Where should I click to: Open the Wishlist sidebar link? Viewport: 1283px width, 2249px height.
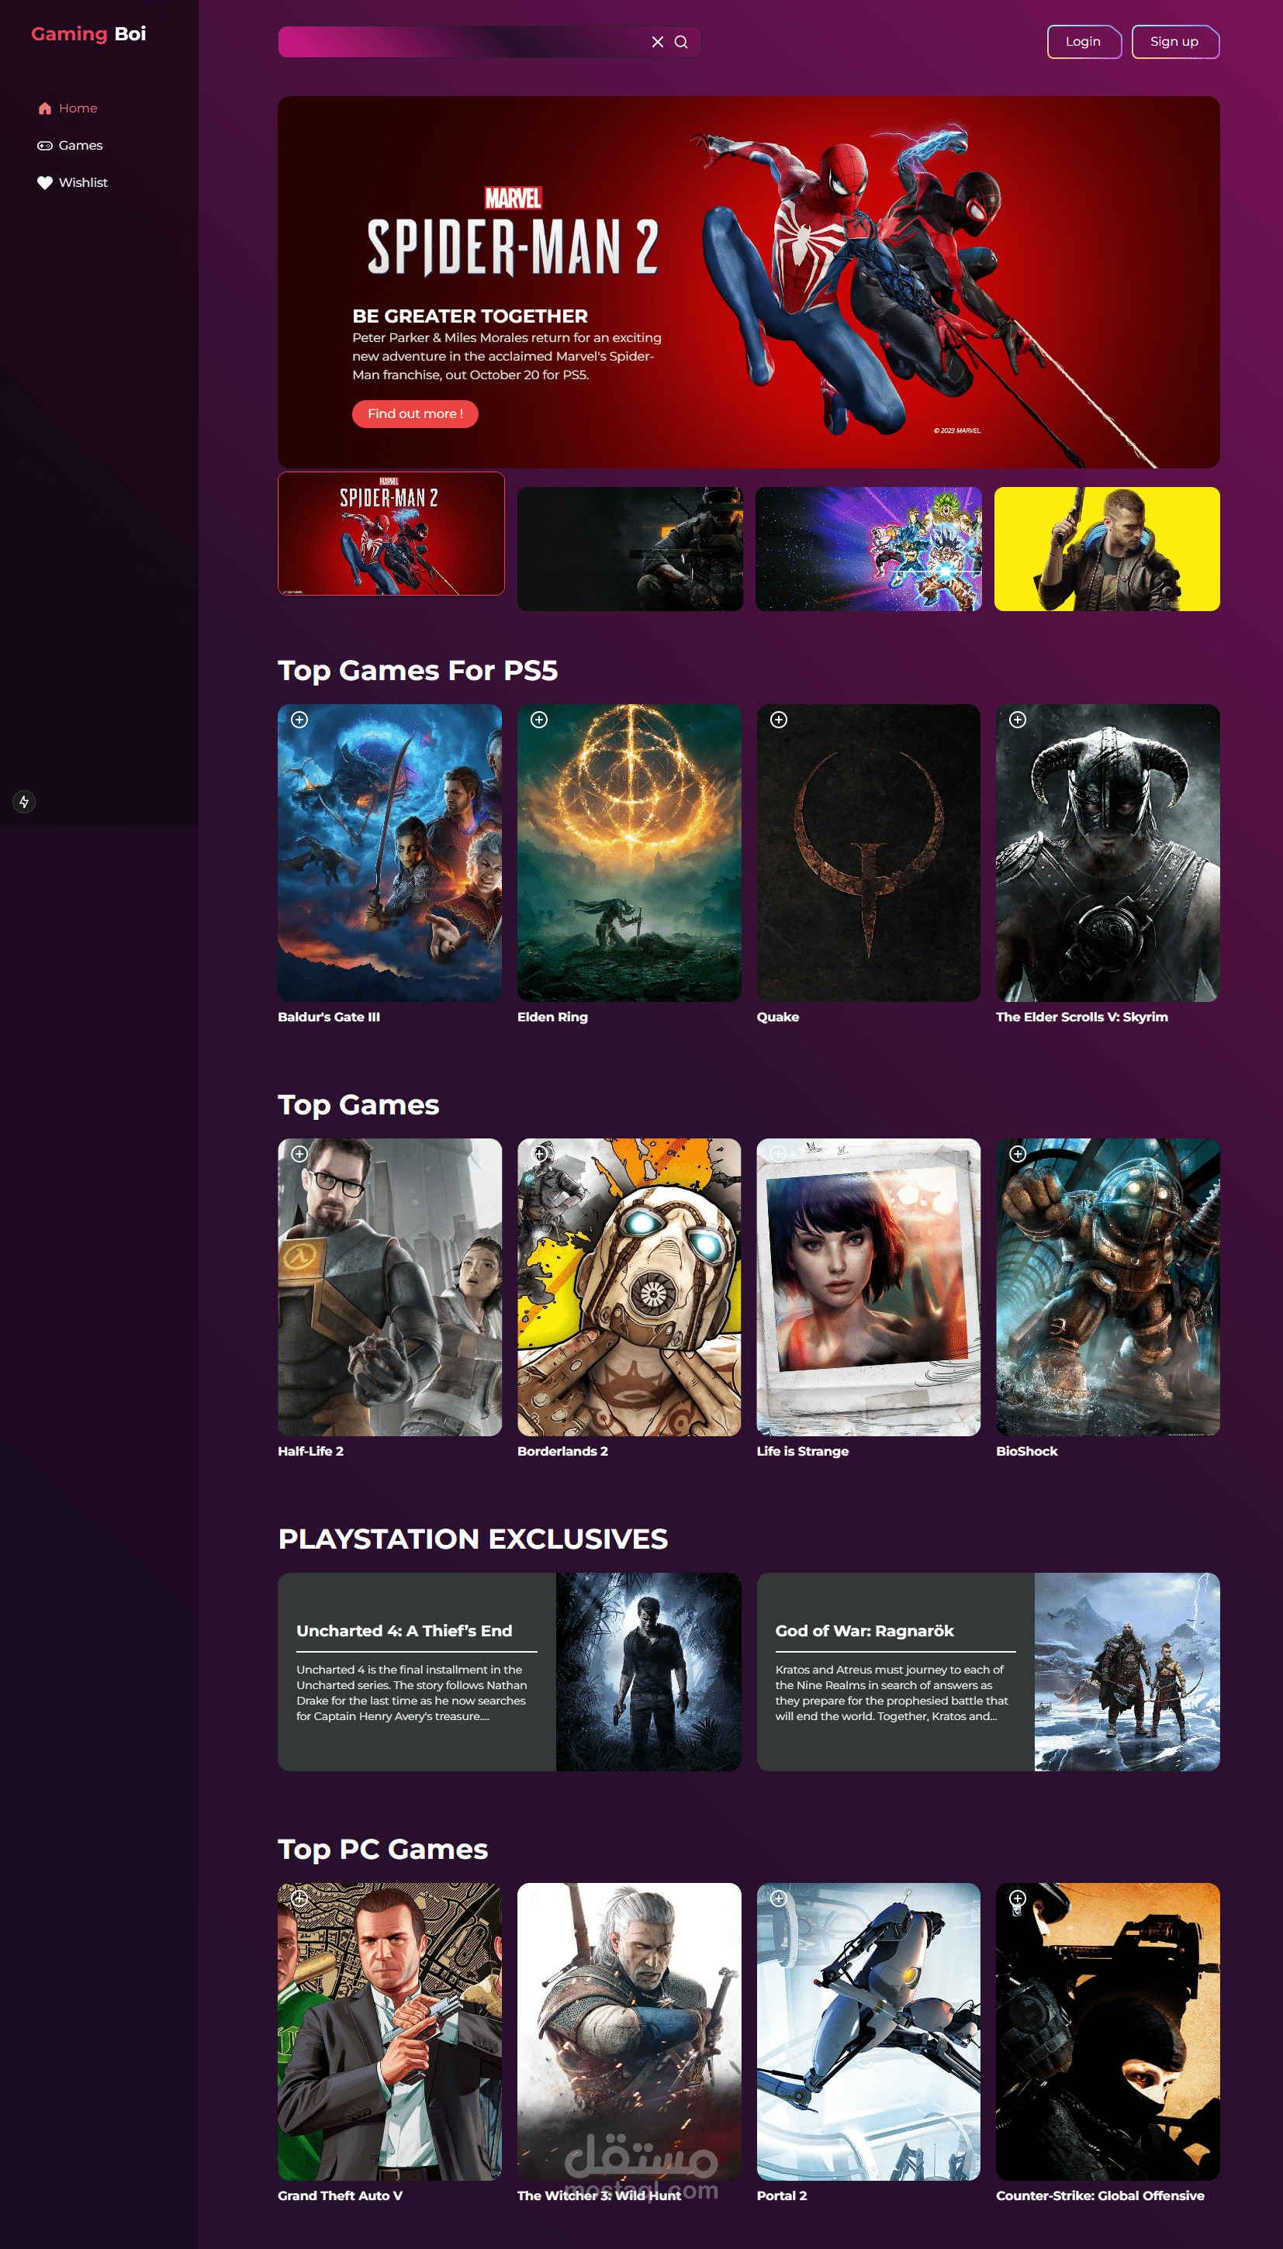pos(72,182)
